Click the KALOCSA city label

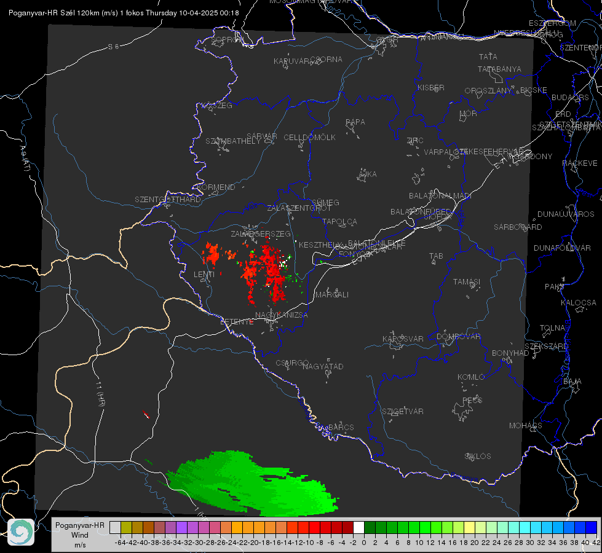(578, 303)
